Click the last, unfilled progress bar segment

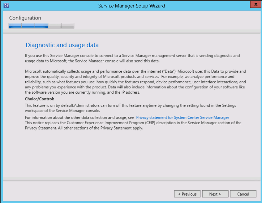(68, 26)
